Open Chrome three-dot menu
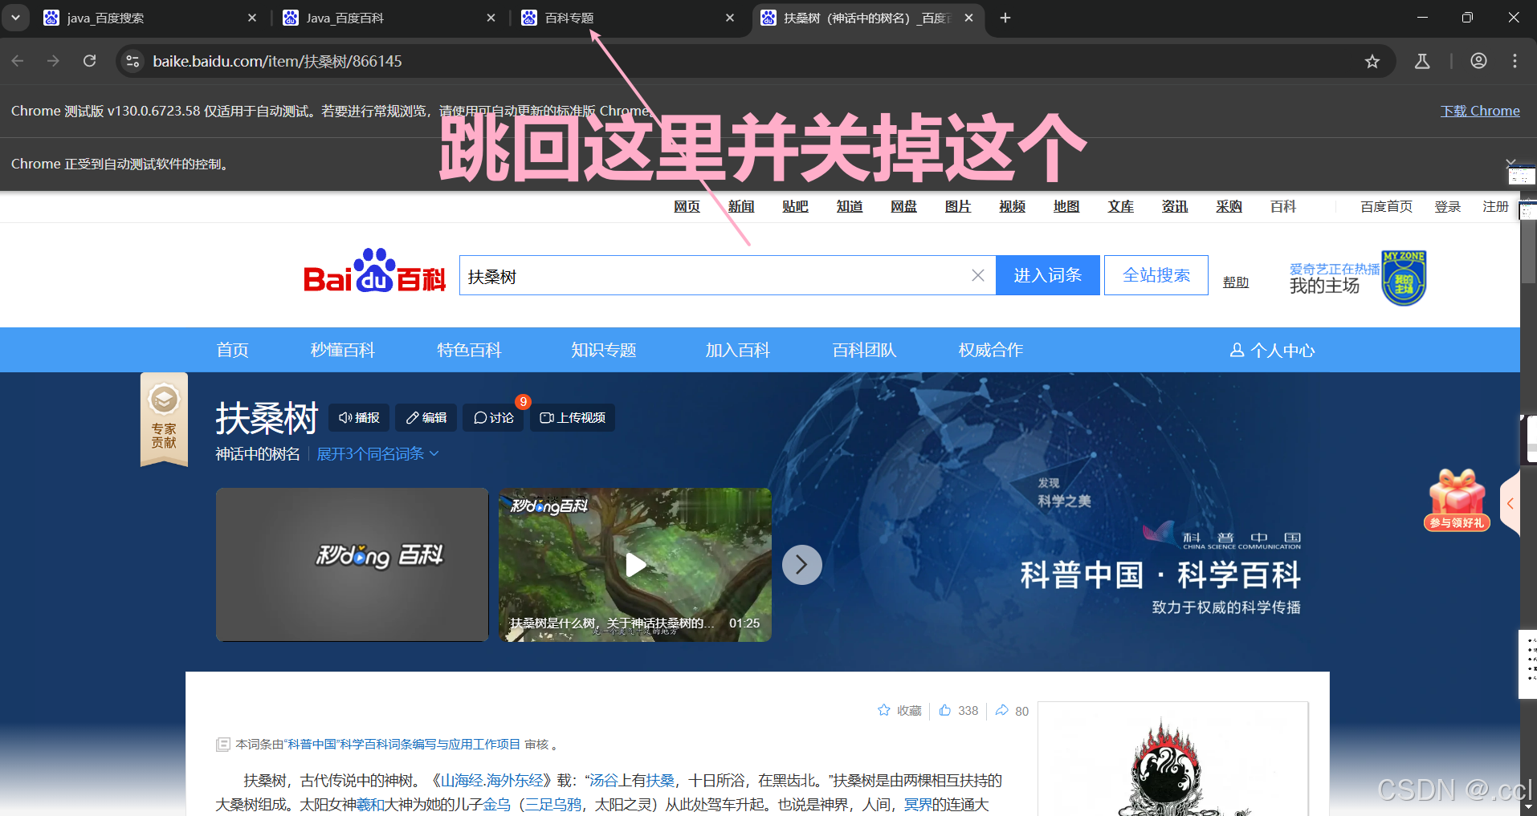The width and height of the screenshot is (1537, 816). click(1515, 61)
